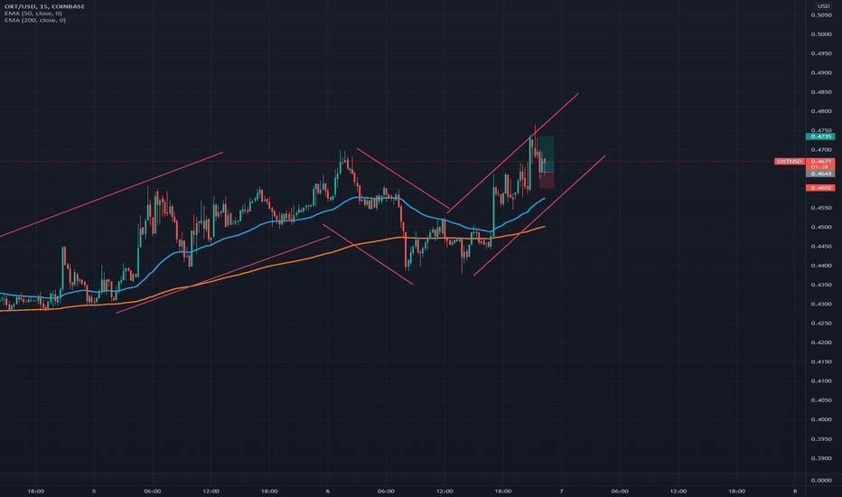This screenshot has height=497, width=842.
Task: Click the OXT/USD, 15, COINBASE chart title
Action: point(44,6)
